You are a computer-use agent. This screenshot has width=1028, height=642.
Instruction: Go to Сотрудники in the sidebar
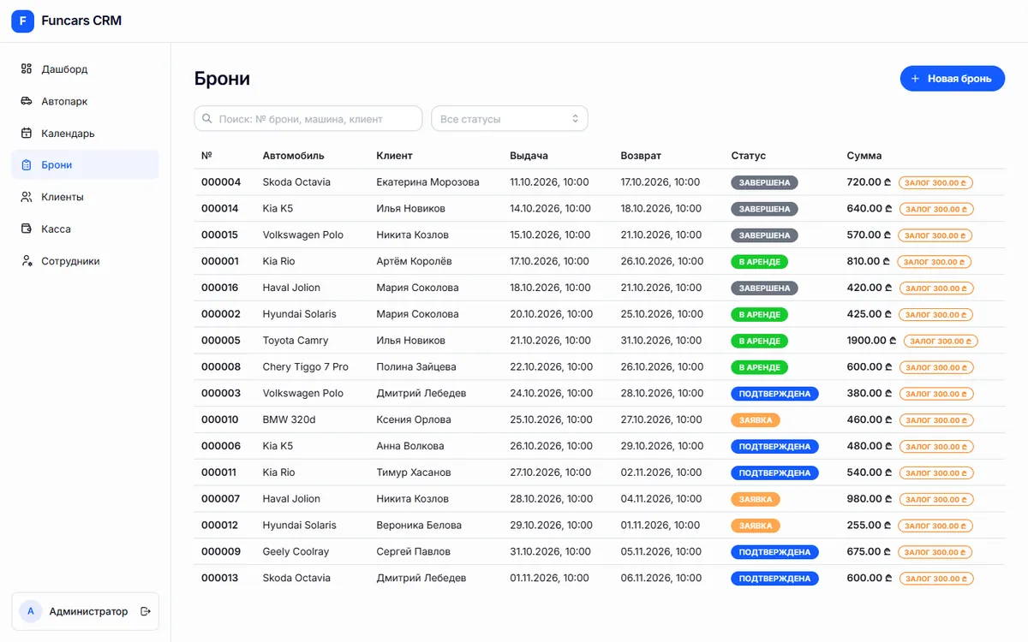[85, 261]
